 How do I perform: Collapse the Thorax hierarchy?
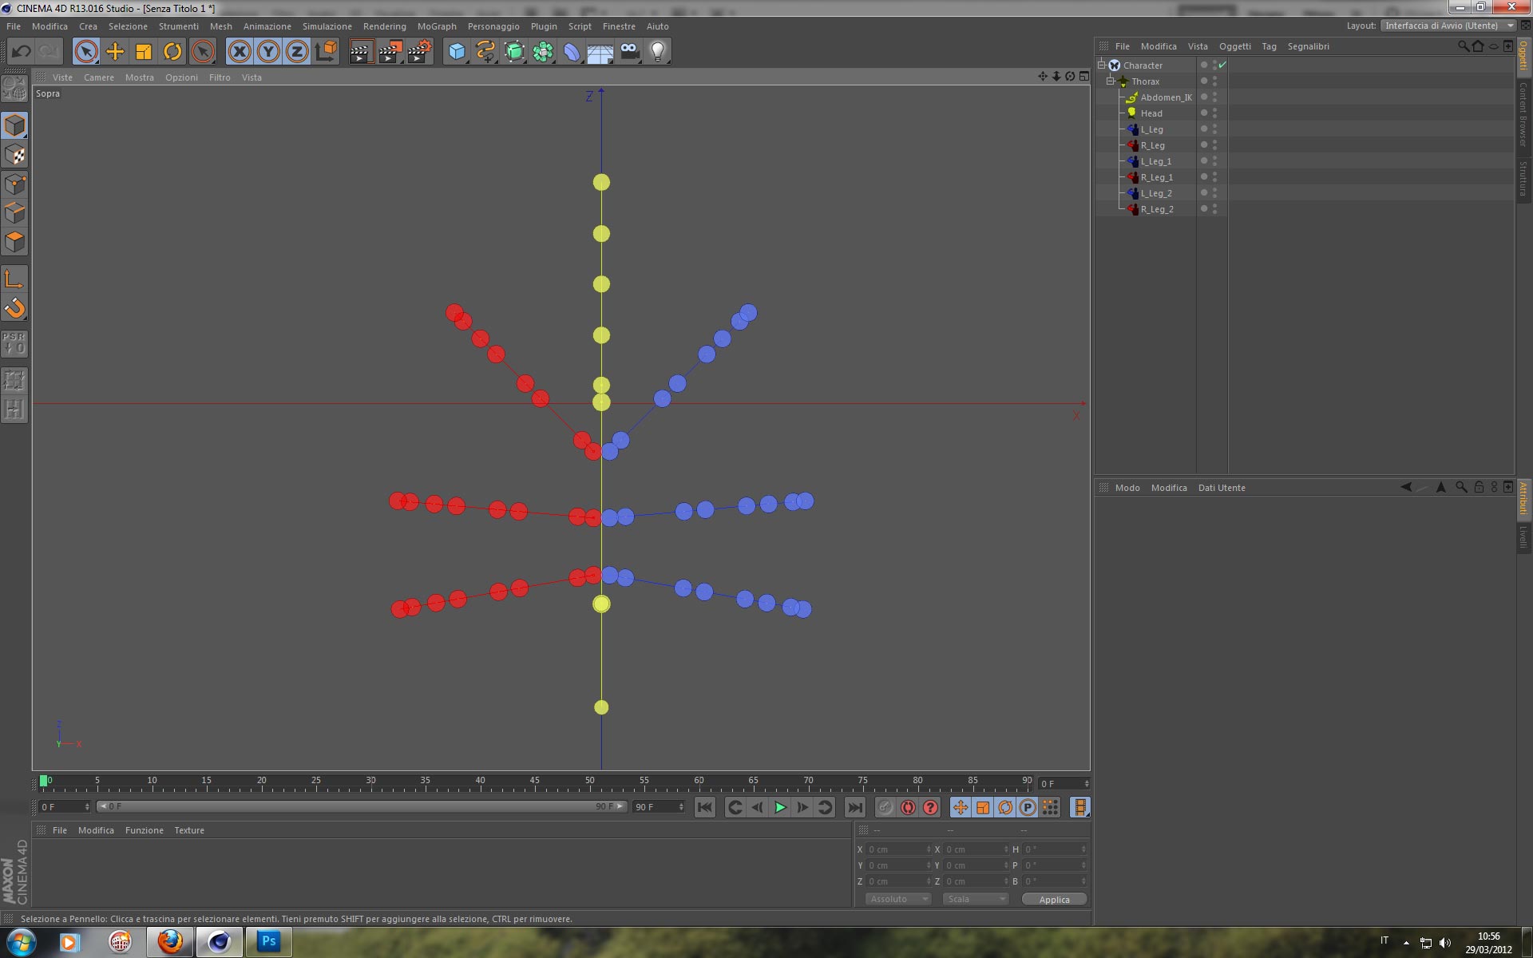tap(1111, 81)
